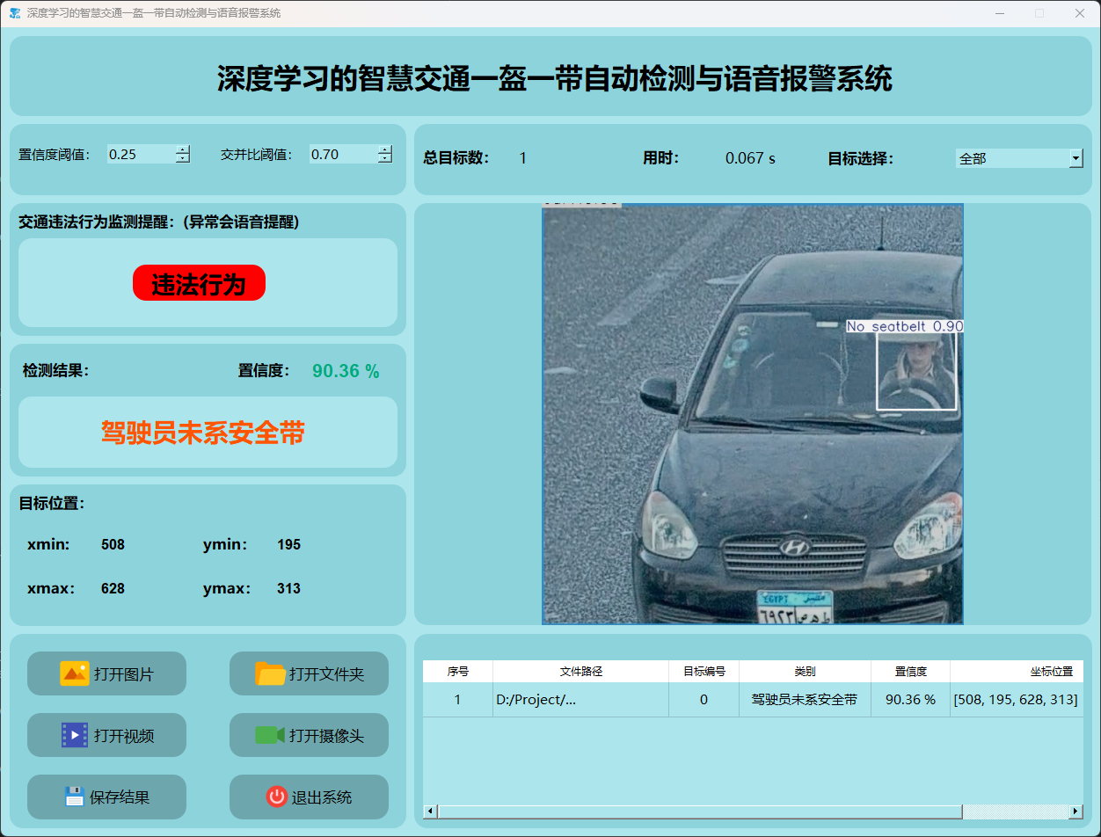Click the ymin value 195

(x=288, y=544)
